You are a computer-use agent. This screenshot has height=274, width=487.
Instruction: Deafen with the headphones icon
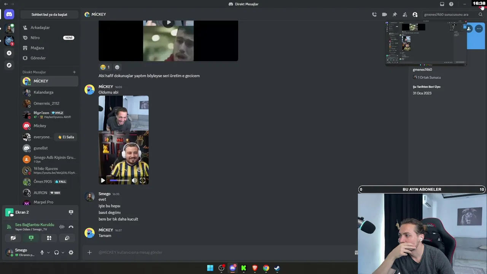[x=57, y=252]
